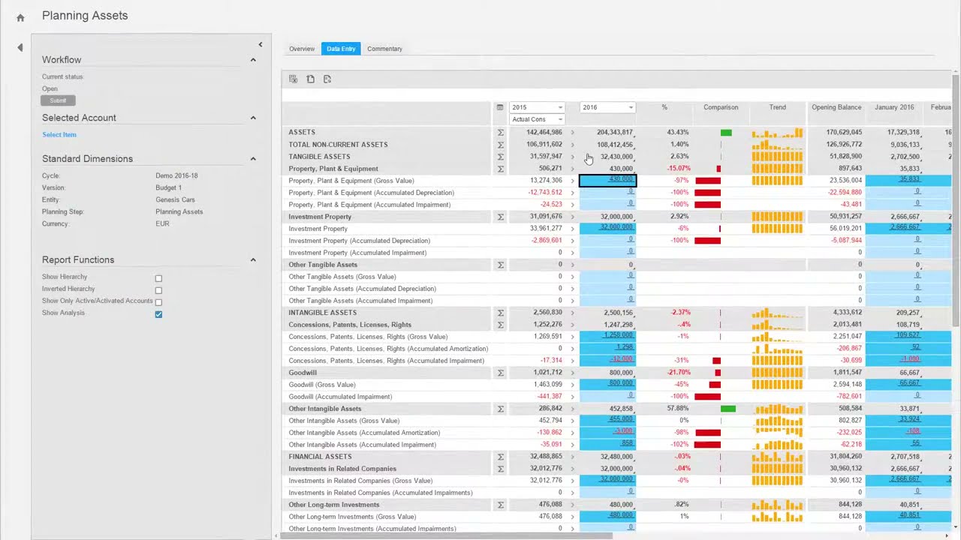
Task: Copy FINANCIAL ASSETS 2015 value with arrow
Action: pyautogui.click(x=572, y=457)
